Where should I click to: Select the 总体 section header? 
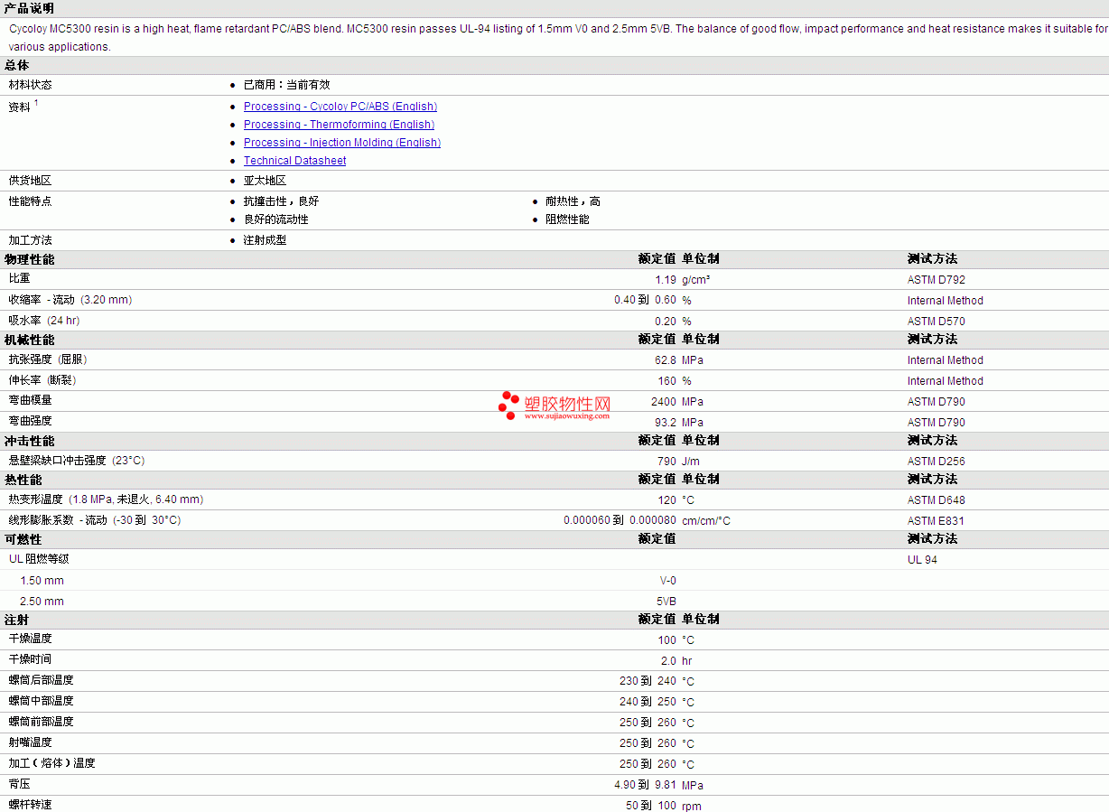(x=16, y=65)
